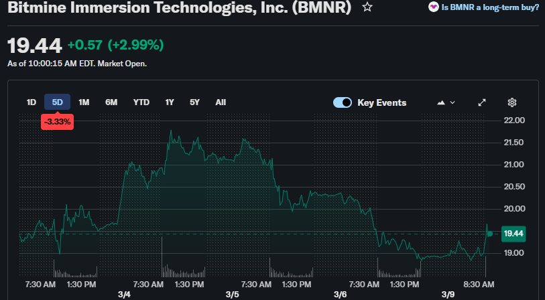Click the -3.33% red performance badge

[57, 122]
